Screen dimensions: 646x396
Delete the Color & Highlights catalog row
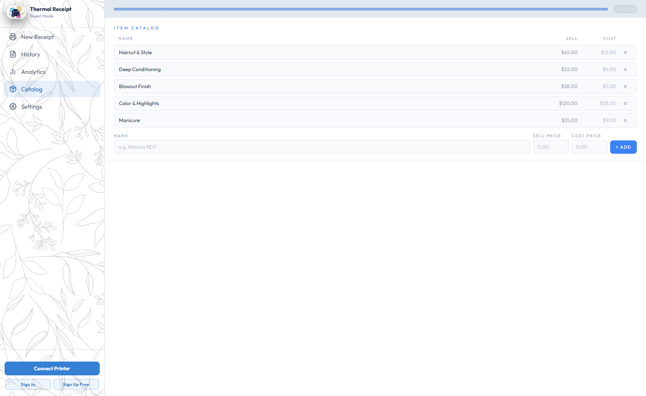click(x=625, y=103)
